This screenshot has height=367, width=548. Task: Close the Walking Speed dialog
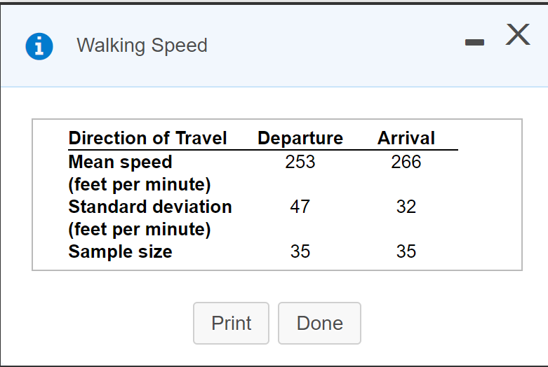point(518,34)
